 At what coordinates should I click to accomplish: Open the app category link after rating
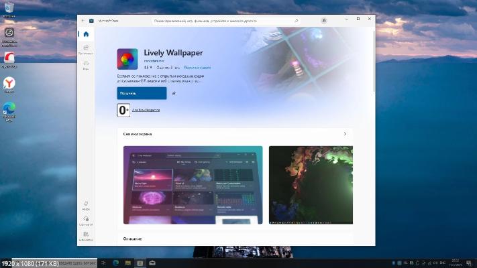click(197, 68)
